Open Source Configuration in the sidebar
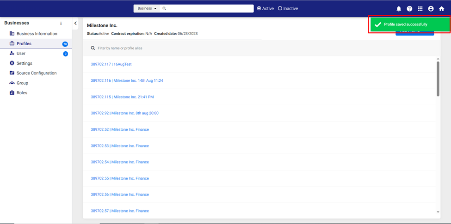The width and height of the screenshot is (451, 224). [x=37, y=73]
